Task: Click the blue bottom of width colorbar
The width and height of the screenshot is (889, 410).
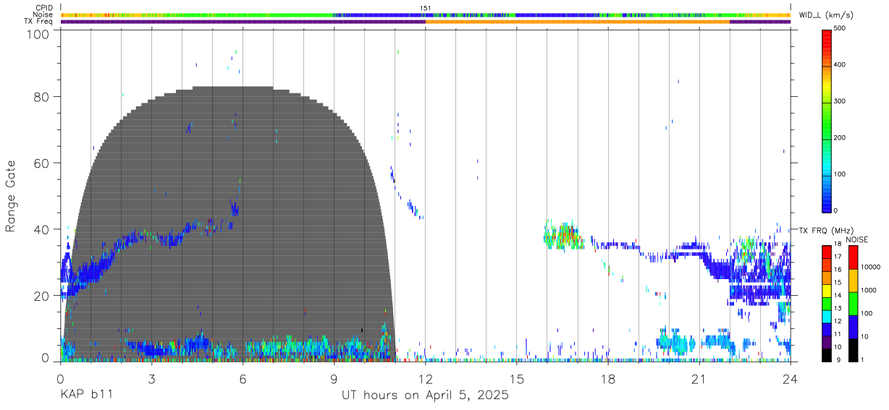Action: [x=827, y=202]
